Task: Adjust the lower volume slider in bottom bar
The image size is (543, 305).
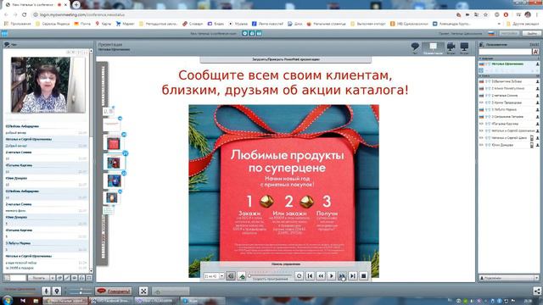Action: (81, 293)
